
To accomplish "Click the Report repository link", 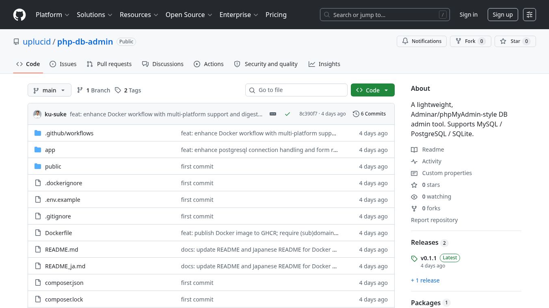I will click(x=434, y=220).
